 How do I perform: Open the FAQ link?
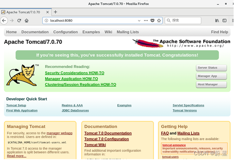pos(165,133)
